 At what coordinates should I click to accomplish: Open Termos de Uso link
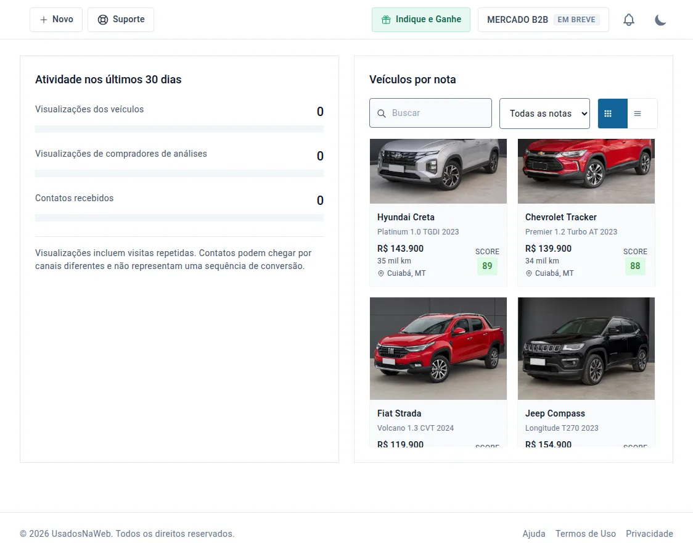586,534
